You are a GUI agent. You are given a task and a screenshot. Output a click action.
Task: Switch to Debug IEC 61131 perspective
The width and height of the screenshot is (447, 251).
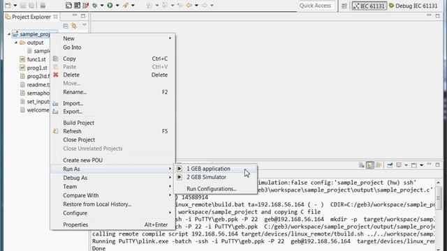click(413, 6)
